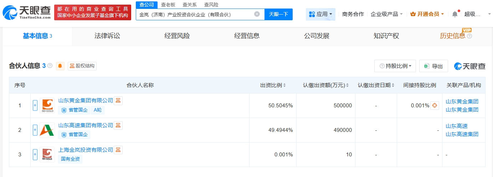Open equity structure icon beside 上海金岚投资有限公司

118,150
